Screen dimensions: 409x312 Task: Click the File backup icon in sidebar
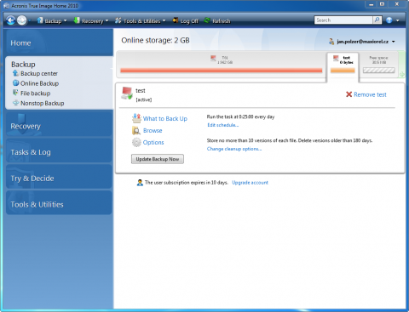tap(15, 93)
